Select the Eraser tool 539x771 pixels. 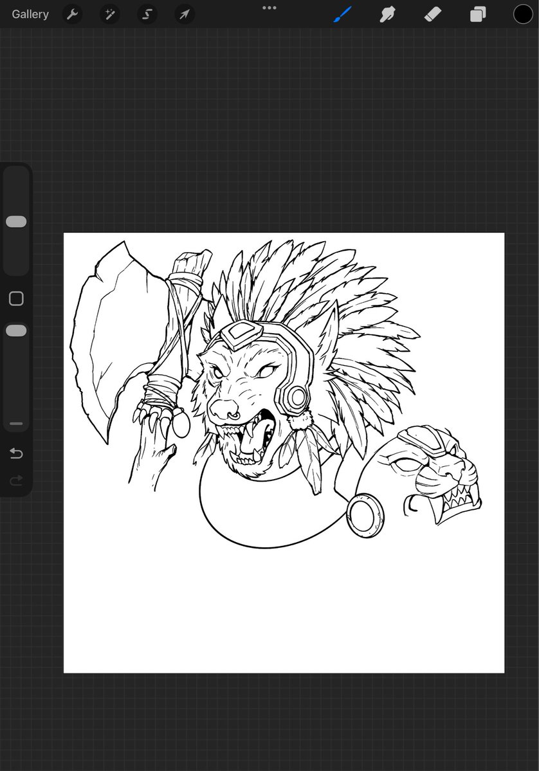click(433, 14)
